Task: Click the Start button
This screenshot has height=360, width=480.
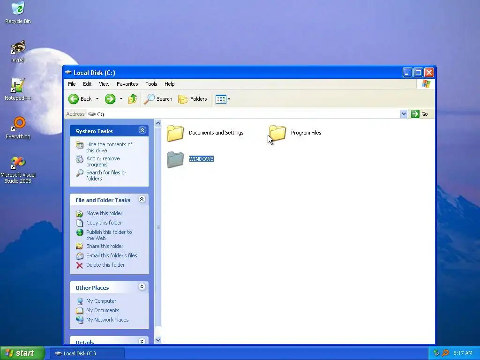Action: tap(22, 353)
